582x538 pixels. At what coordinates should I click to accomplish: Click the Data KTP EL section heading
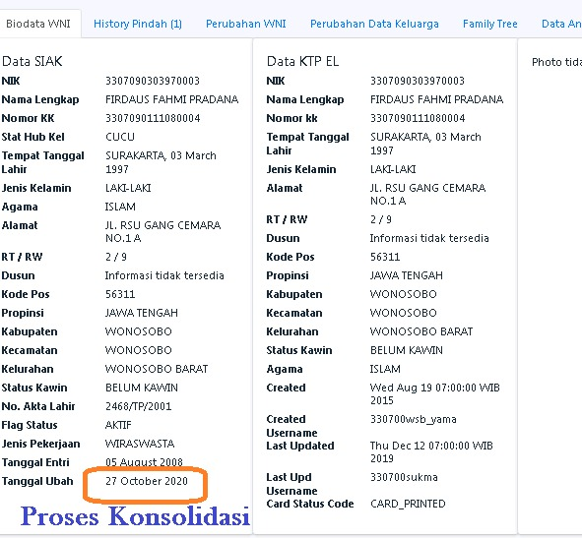(x=303, y=61)
